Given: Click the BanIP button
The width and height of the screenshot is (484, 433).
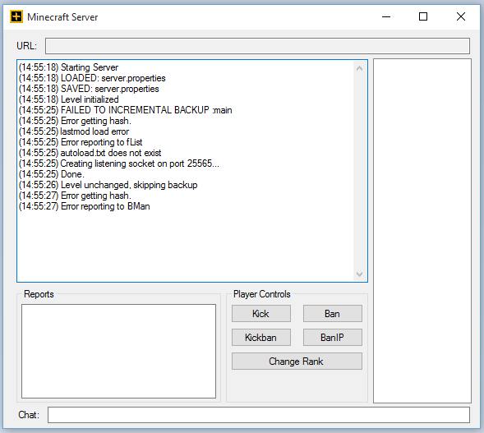Looking at the screenshot, I should [333, 338].
